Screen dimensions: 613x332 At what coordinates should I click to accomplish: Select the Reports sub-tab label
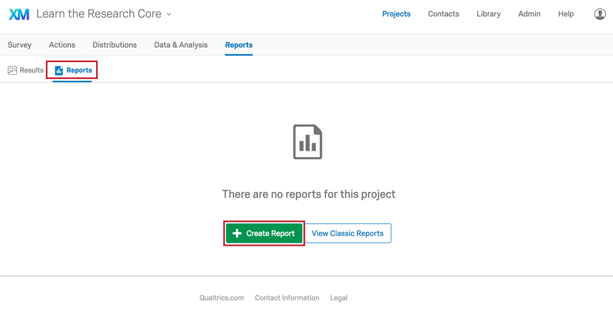click(79, 70)
